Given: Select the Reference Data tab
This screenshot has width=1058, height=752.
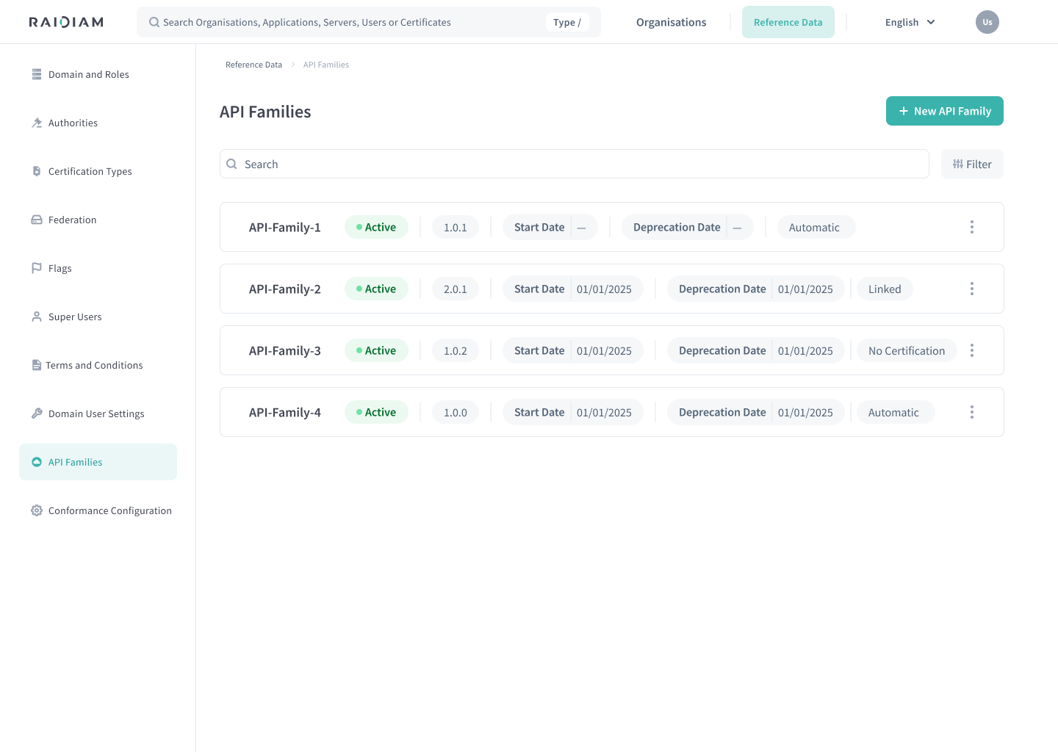Looking at the screenshot, I should [x=788, y=22].
